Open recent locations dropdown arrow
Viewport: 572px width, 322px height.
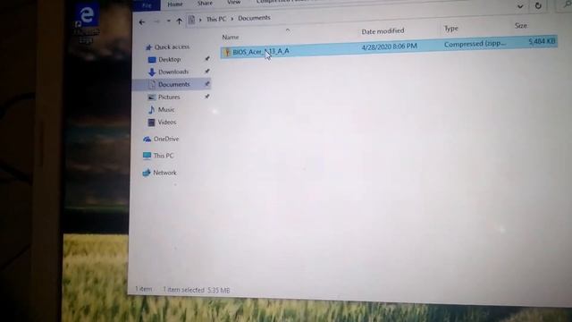pyautogui.click(x=169, y=21)
